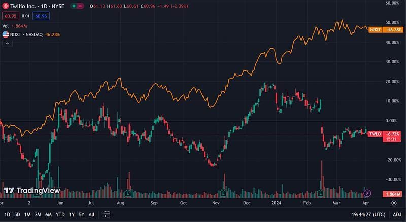Image resolution: width=406 pixels, height=222 pixels.
Task: Click the orange NDXT +46.28% price label
Action: pyautogui.click(x=386, y=30)
